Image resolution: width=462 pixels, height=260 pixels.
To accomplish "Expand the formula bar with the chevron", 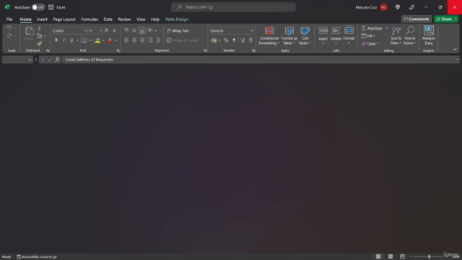I will tap(456, 59).
